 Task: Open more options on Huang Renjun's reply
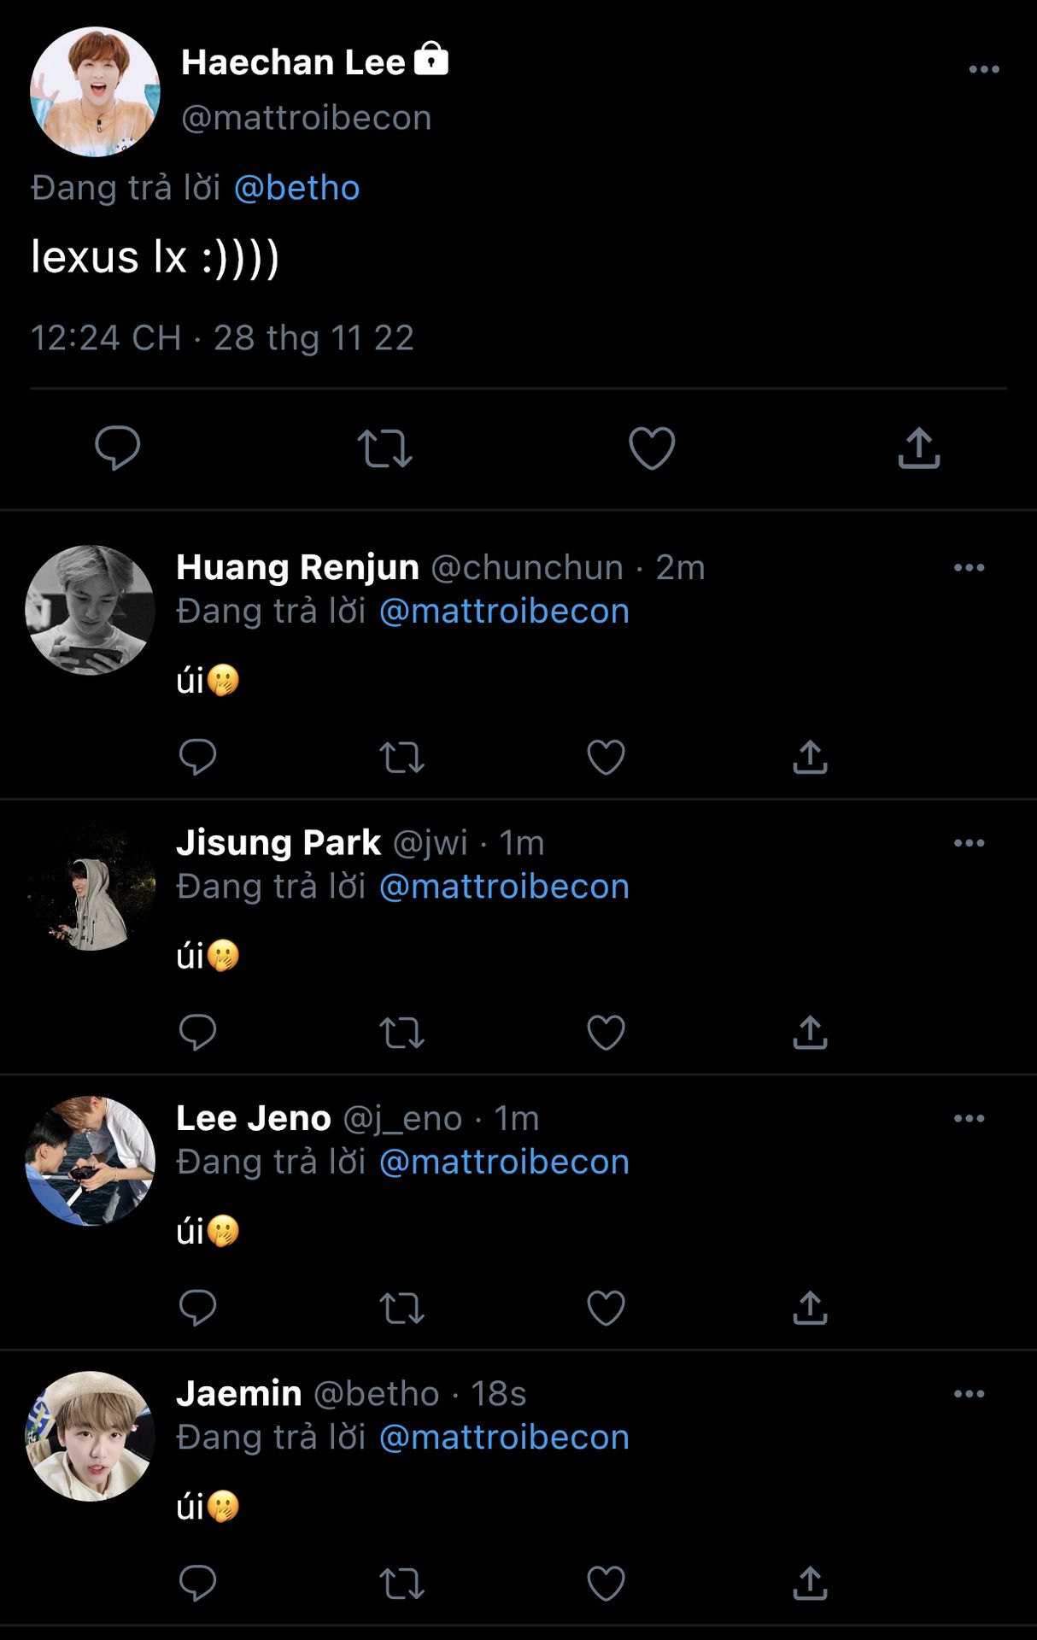[969, 568]
